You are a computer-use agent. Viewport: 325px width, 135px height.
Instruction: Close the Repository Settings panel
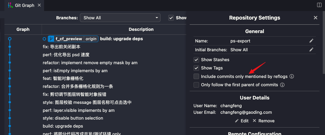[x=316, y=18]
